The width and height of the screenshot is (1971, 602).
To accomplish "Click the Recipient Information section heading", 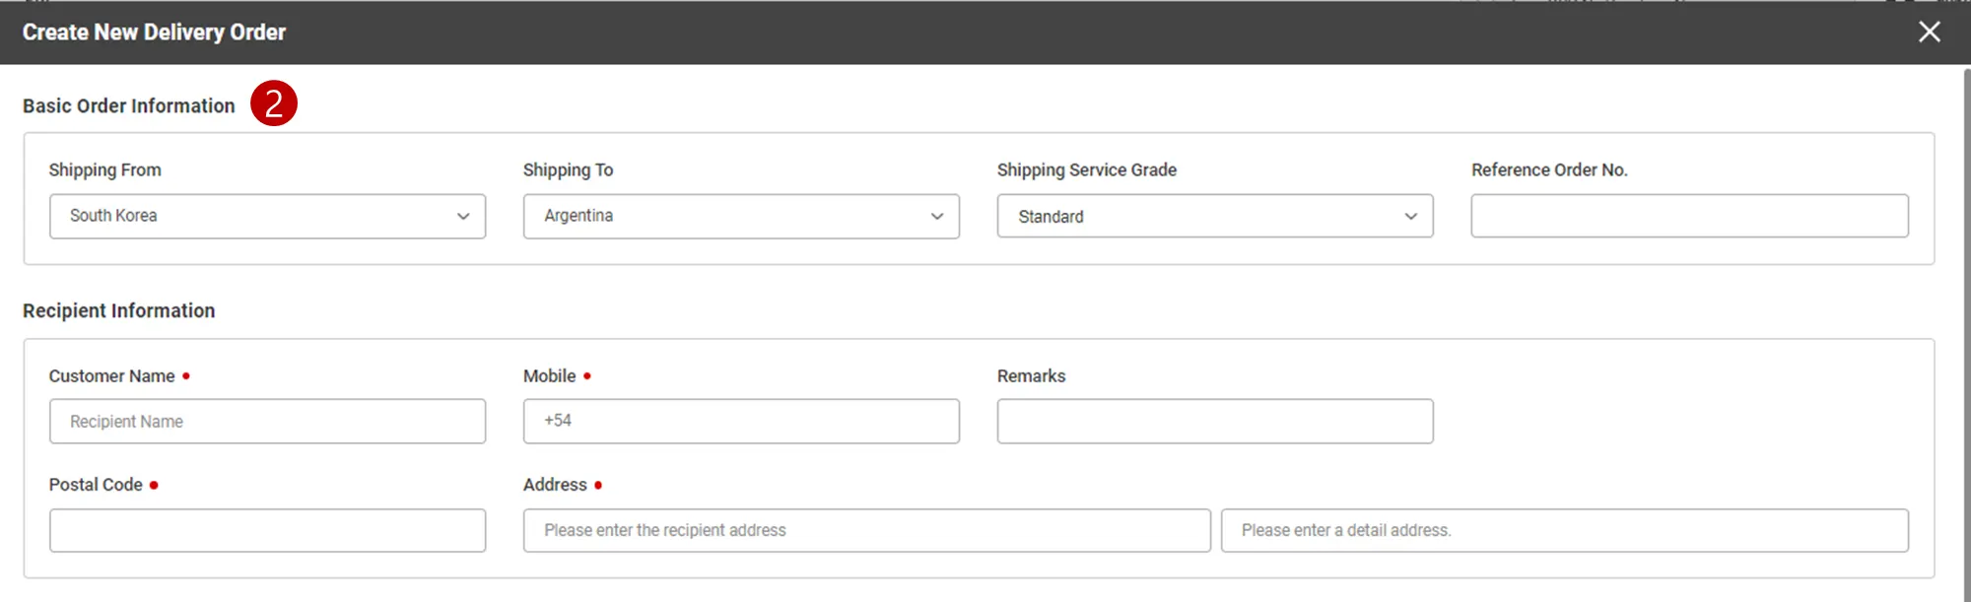I will click(x=119, y=310).
